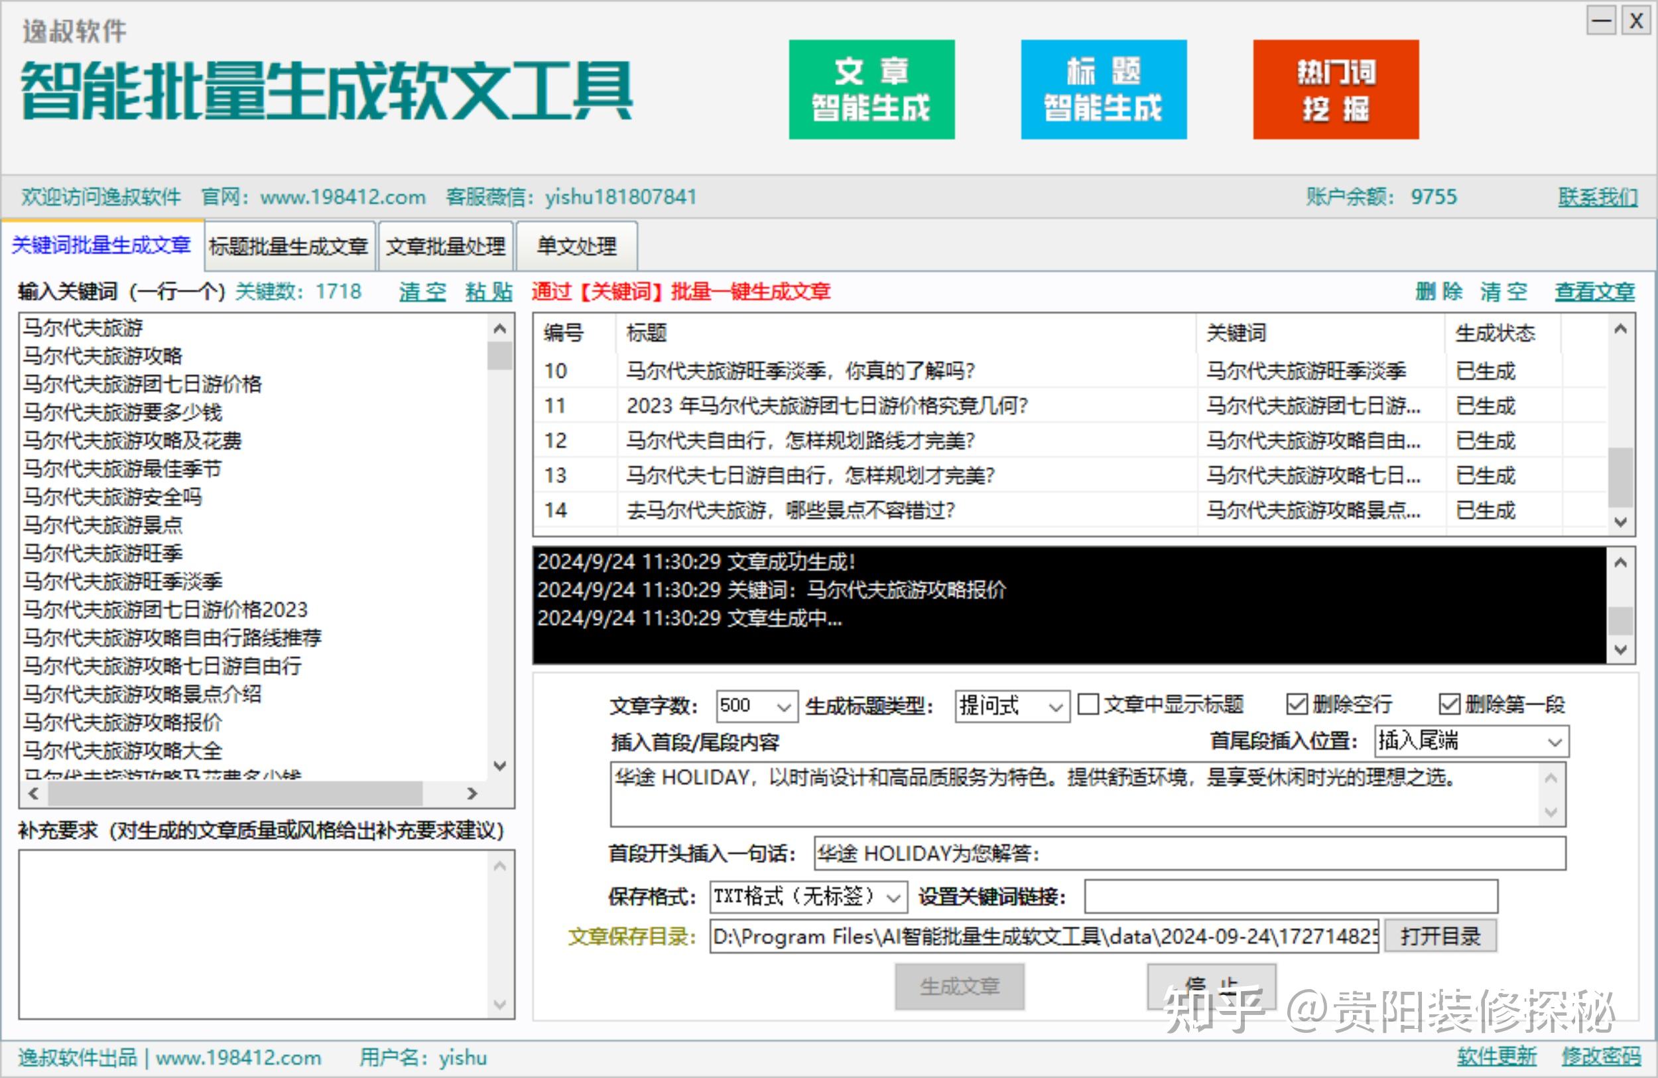Click log console scroll up arrow
This screenshot has height=1078, width=1658.
click(1620, 562)
